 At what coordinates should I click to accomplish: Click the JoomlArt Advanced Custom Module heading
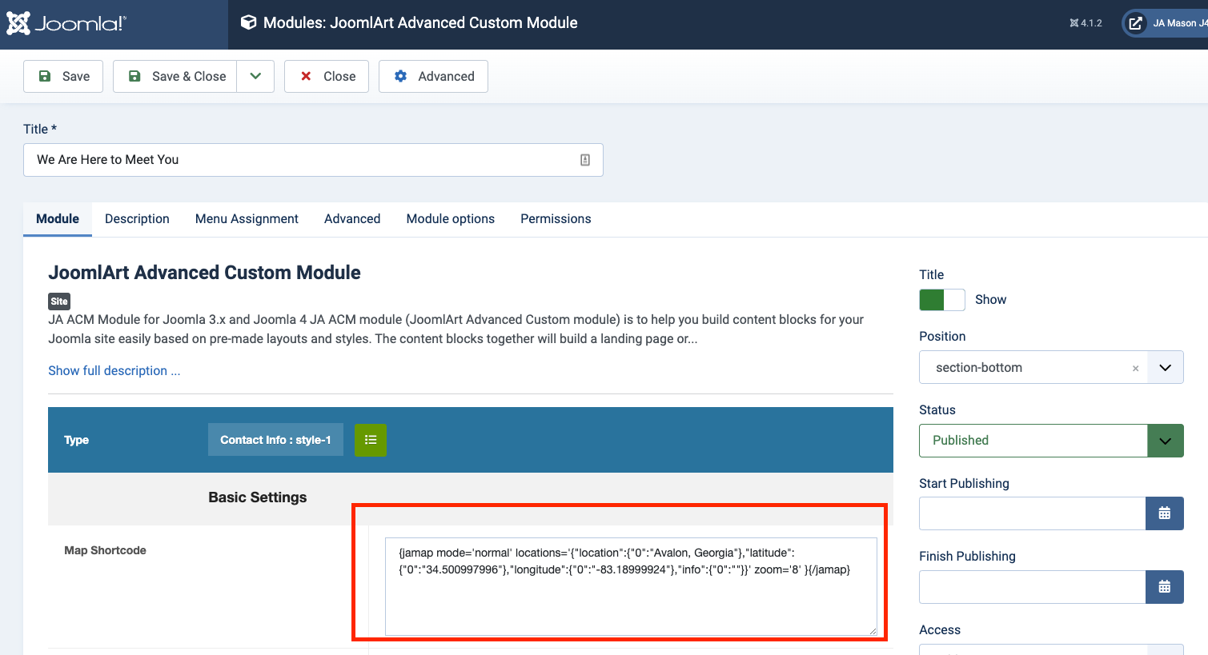tap(204, 273)
